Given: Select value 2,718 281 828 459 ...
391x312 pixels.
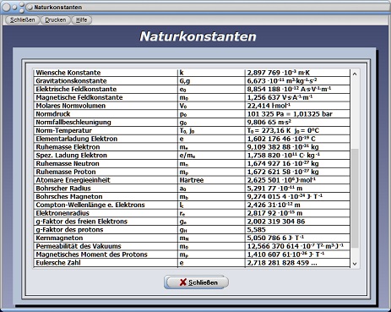Looking at the screenshot, I should click(282, 263).
